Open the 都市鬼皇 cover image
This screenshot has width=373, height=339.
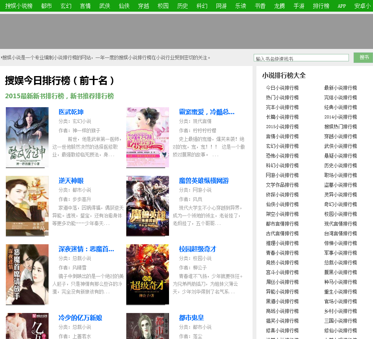(148, 326)
